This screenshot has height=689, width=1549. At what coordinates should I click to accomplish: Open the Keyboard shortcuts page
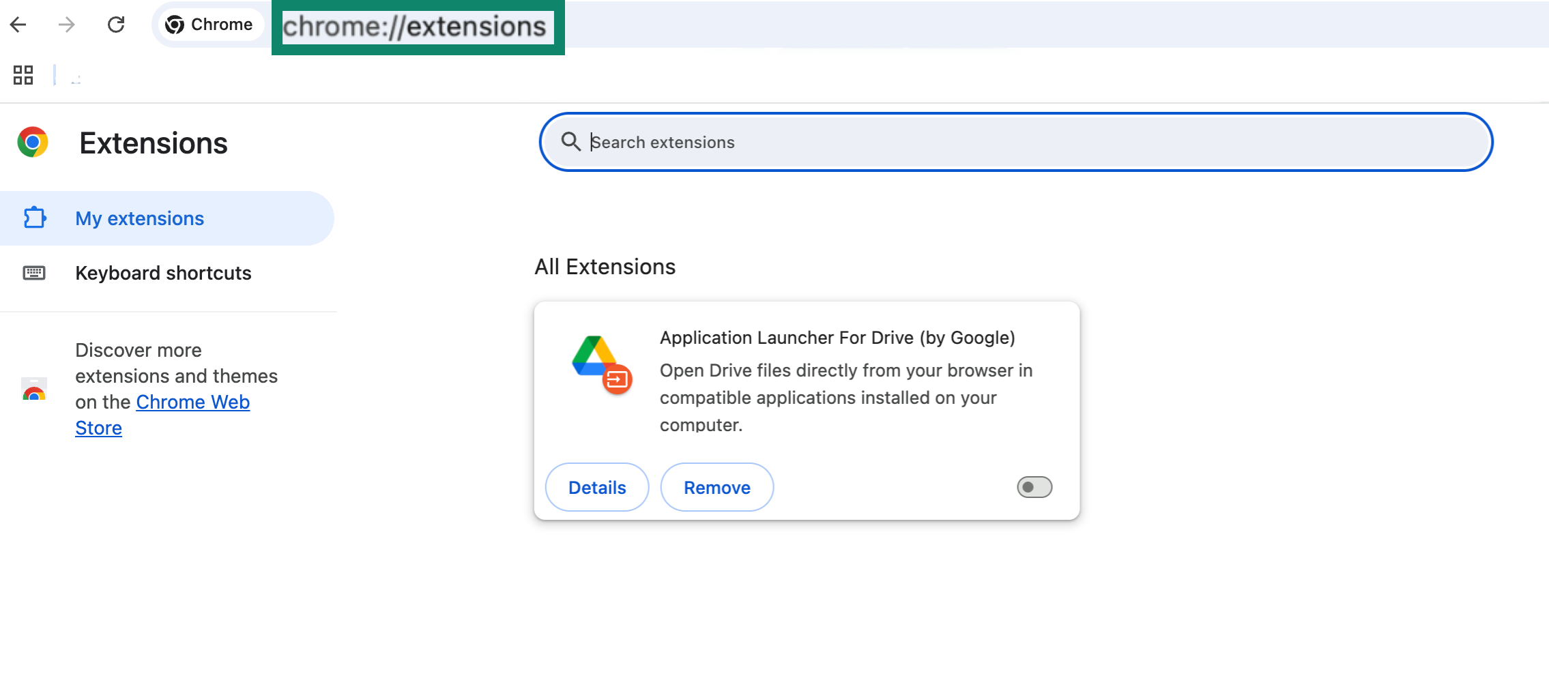(163, 272)
